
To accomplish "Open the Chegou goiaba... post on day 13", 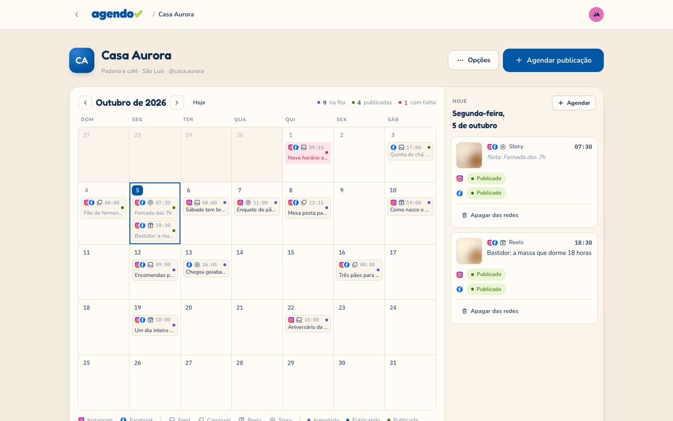I will (x=206, y=268).
